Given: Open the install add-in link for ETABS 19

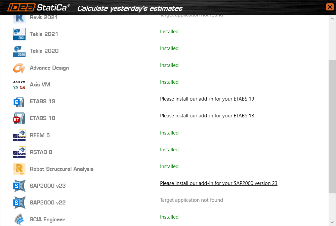Looking at the screenshot, I should pyautogui.click(x=207, y=99).
